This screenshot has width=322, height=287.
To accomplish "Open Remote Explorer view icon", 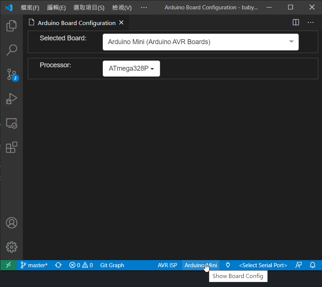I will pyautogui.click(x=12, y=123).
